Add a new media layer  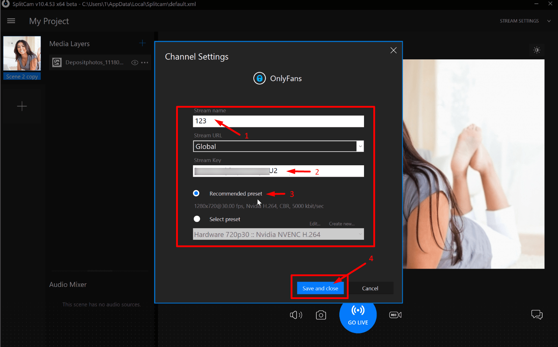point(142,43)
